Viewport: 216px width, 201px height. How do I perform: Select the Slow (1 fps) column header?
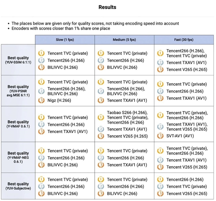pos(65,39)
